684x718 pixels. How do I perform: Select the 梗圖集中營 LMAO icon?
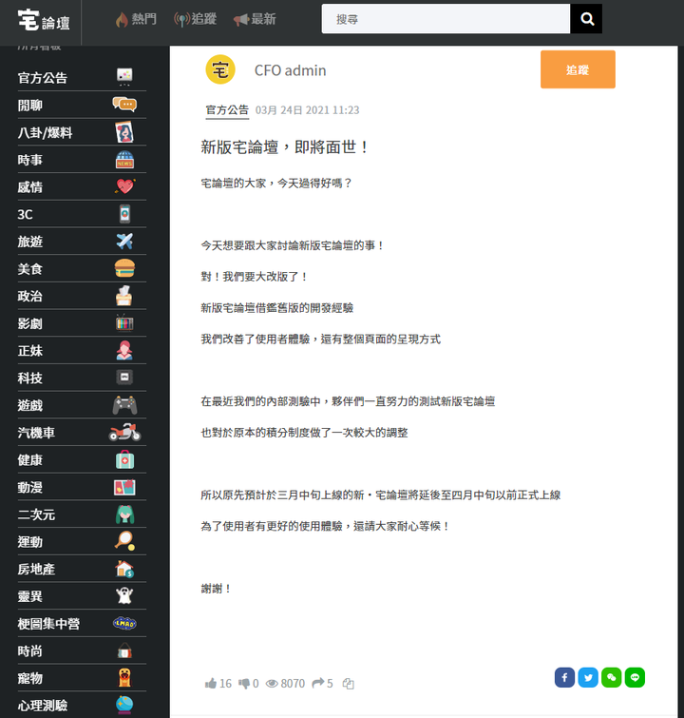124,623
